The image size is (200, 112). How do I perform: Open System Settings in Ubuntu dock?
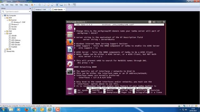70,64
